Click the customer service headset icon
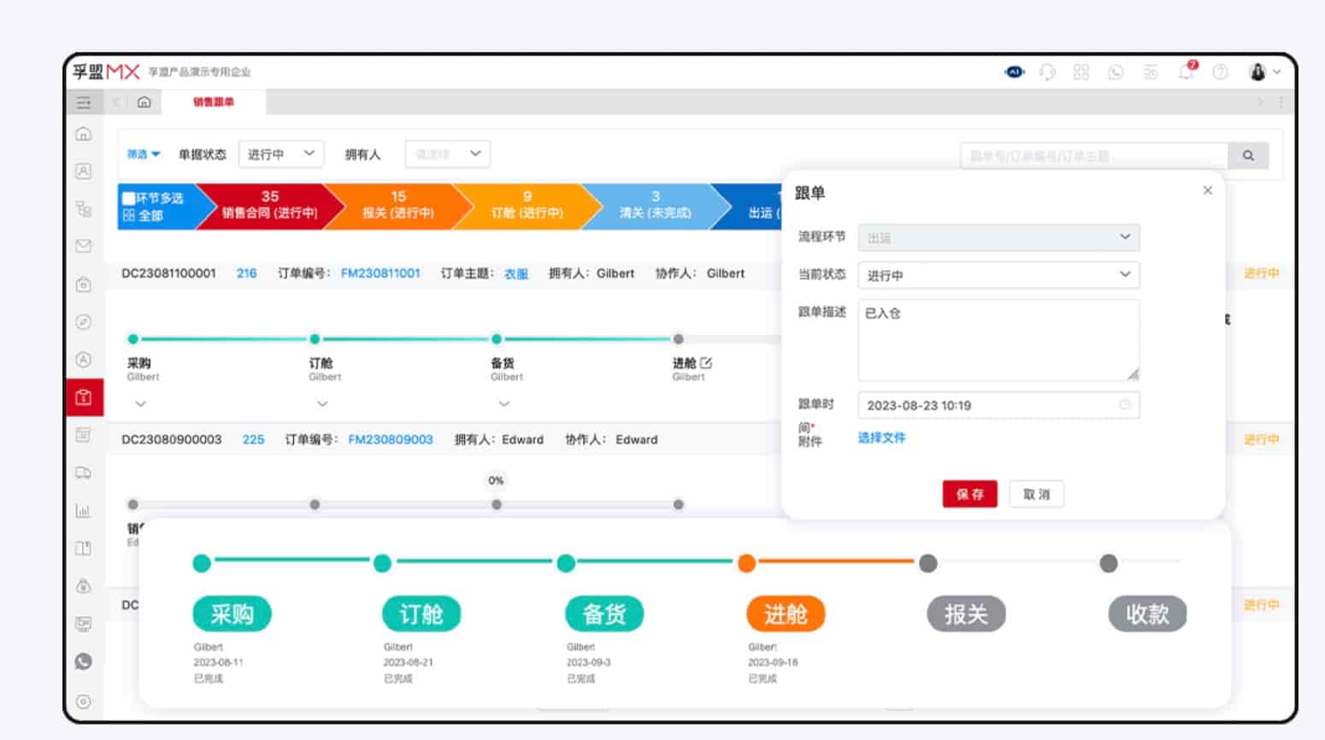Image resolution: width=1325 pixels, height=740 pixels. 1047,72
